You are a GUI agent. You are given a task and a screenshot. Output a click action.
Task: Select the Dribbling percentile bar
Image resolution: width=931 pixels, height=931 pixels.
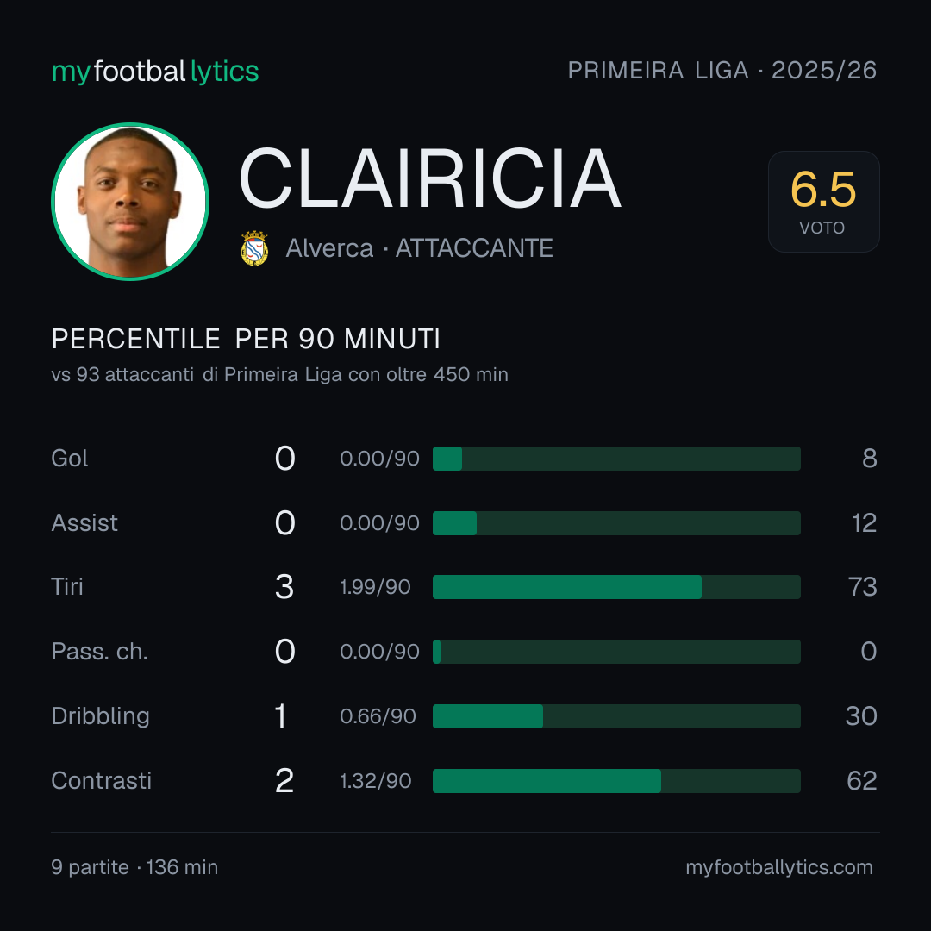tap(616, 716)
